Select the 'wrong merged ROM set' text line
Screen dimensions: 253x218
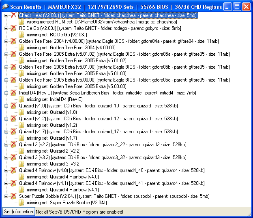[102, 22]
